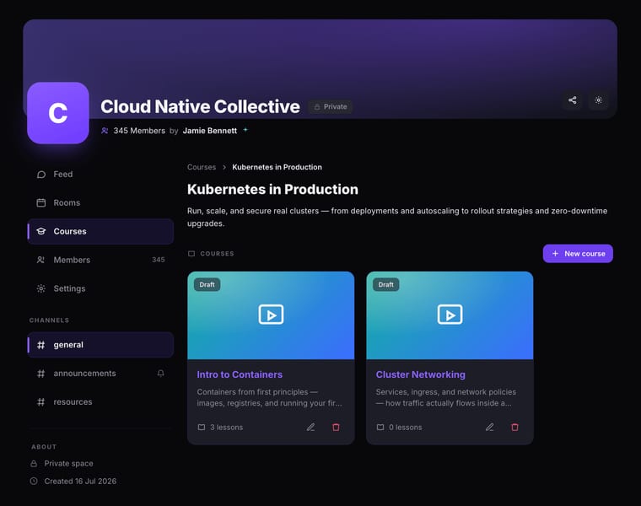The height and width of the screenshot is (506, 641).
Task: Toggle bell notification on announcements channel
Action: pyautogui.click(x=160, y=373)
